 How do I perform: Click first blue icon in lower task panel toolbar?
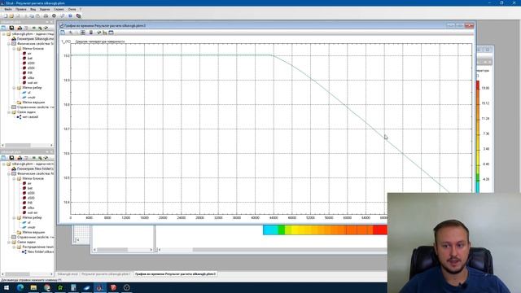coord(3,158)
